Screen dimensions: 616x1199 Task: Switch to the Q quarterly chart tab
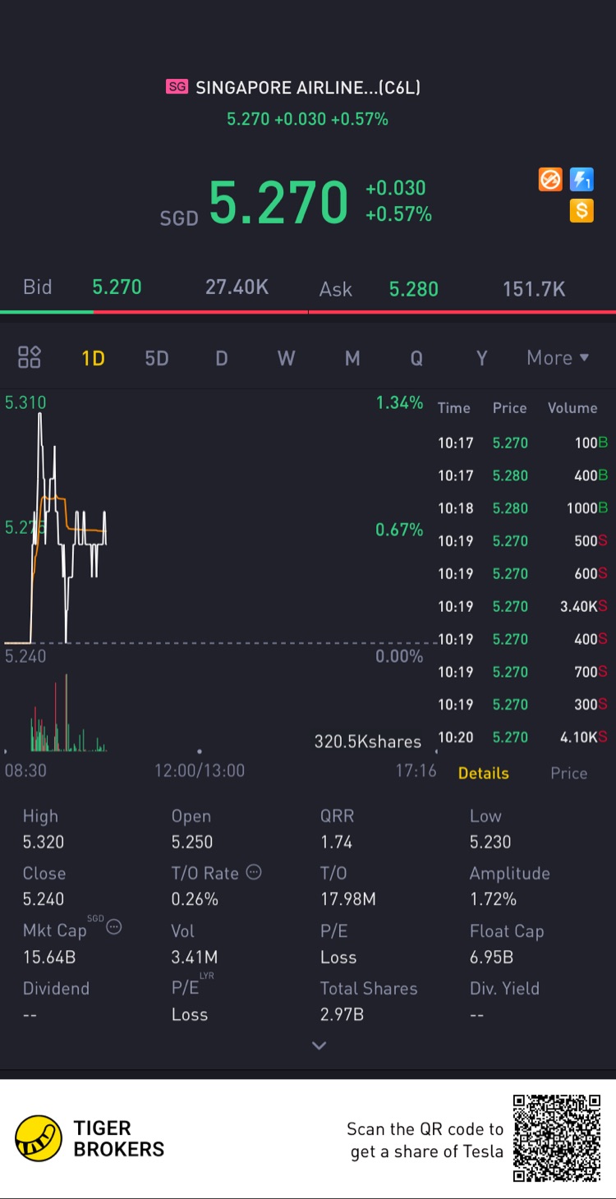[x=416, y=358]
